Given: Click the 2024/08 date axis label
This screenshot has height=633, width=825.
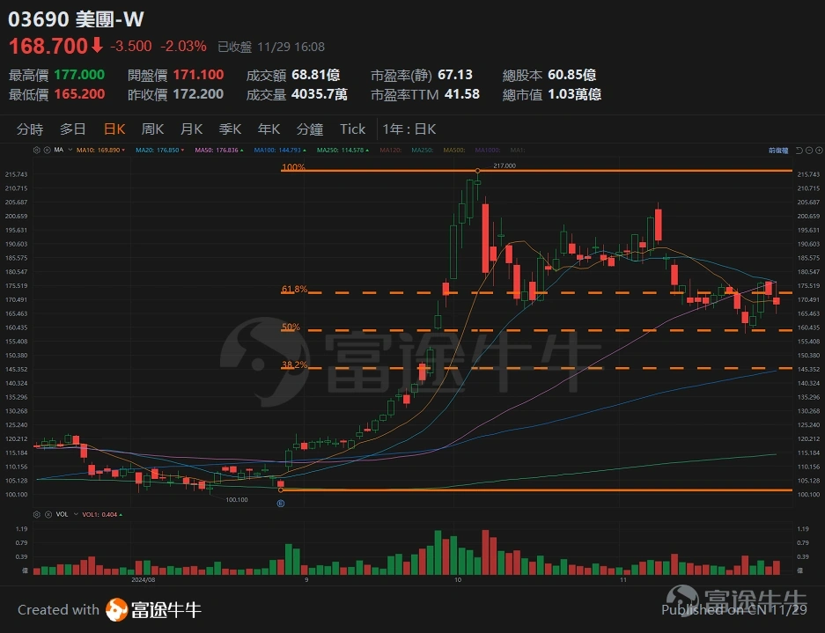Looking at the screenshot, I should pos(144,579).
